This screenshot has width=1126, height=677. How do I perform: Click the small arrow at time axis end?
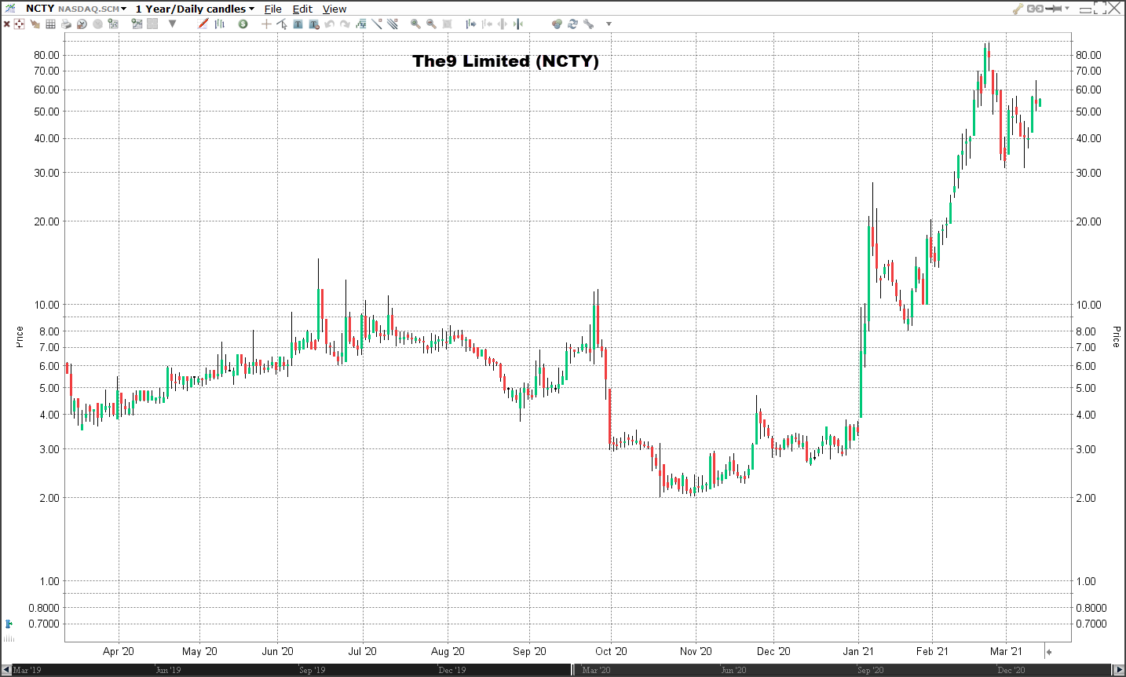(1048, 652)
